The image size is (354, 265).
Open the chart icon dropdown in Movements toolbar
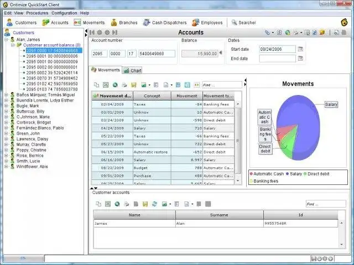(149, 85)
